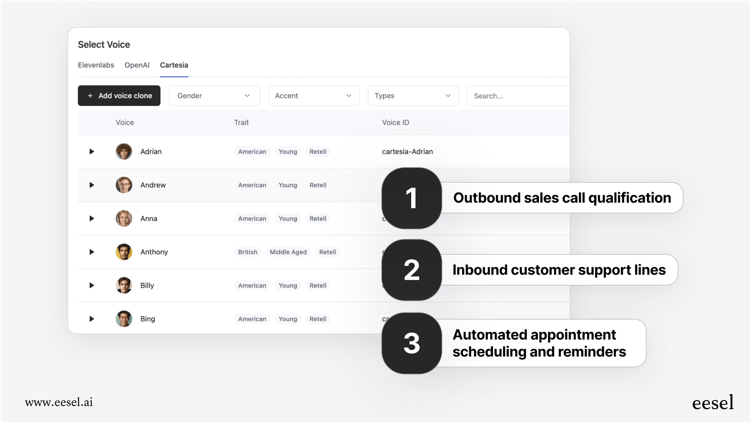Play the Bing voice preview

(92, 319)
